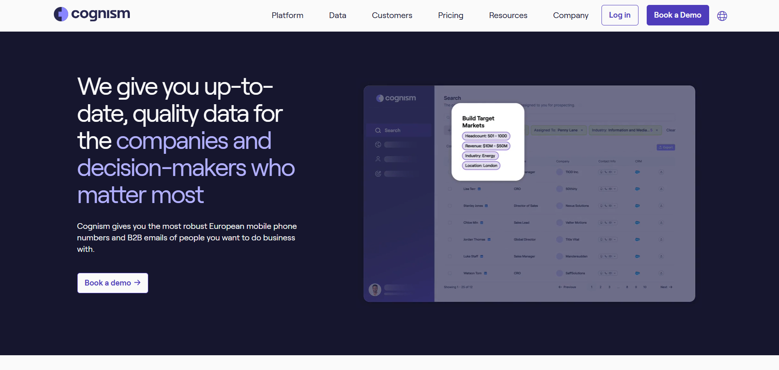
Task: Toggle the checkbox for Luke Staff
Action: point(450,256)
